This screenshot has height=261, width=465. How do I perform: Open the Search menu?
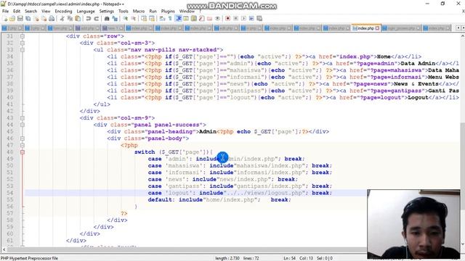tap(31, 12)
